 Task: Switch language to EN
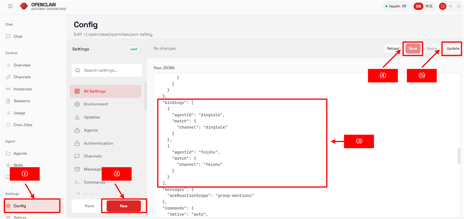tap(419, 6)
